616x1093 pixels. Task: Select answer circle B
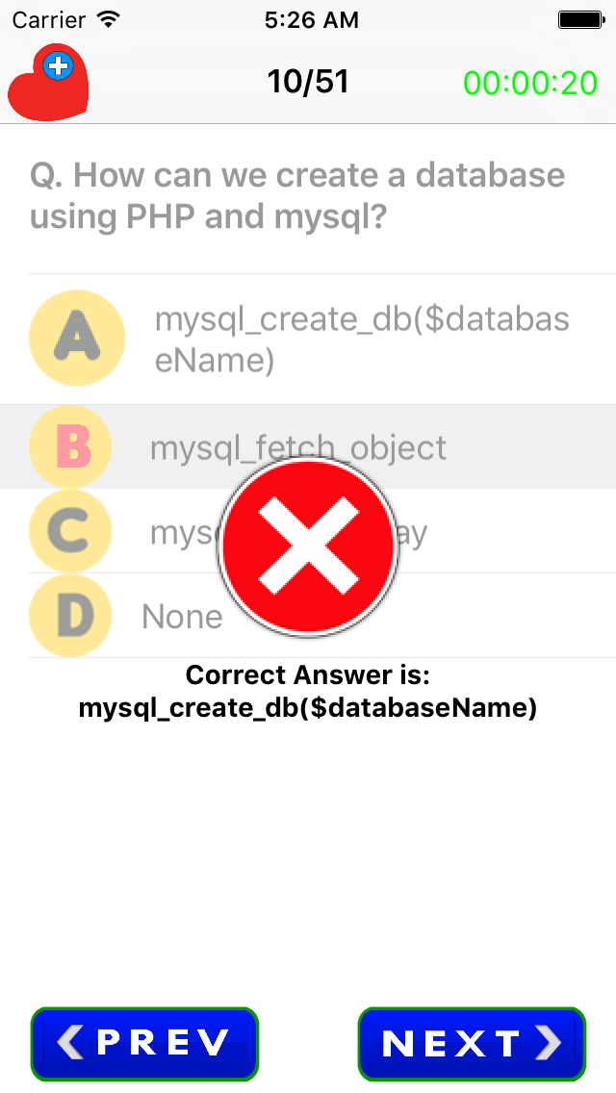(x=71, y=446)
